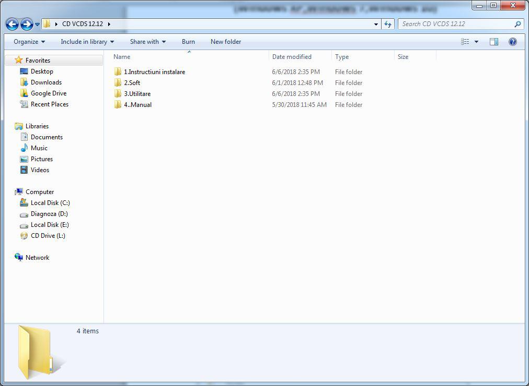
Task: Select the 3.Utilitare folder icon
Action: (118, 93)
